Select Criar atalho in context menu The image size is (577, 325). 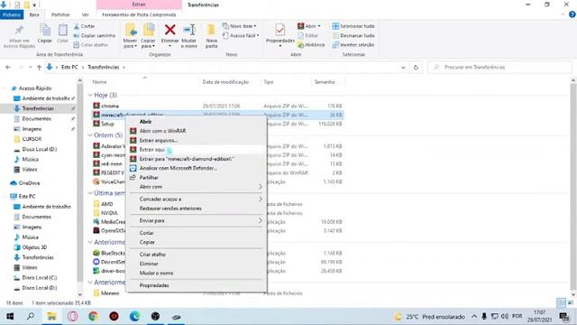coord(197,255)
